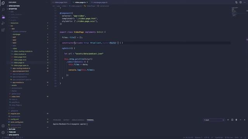Image resolution: width=248 pixels, height=139 pixels.
Task: Click UTF-8 encoding in status bar
Action: click(x=207, y=137)
